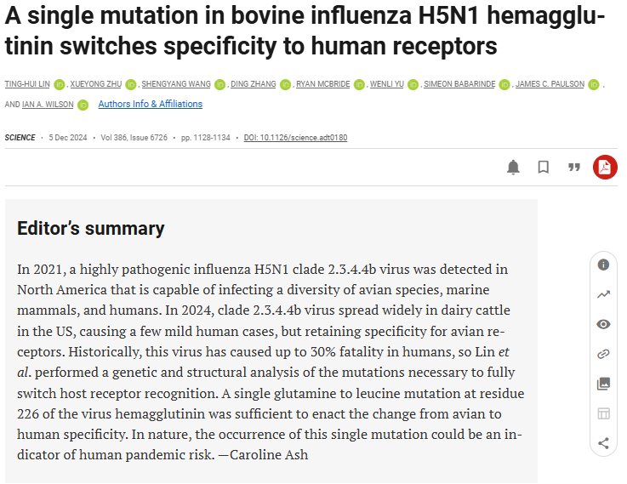Click the share icon in sidebar
The height and width of the screenshot is (484, 627).
(x=603, y=443)
